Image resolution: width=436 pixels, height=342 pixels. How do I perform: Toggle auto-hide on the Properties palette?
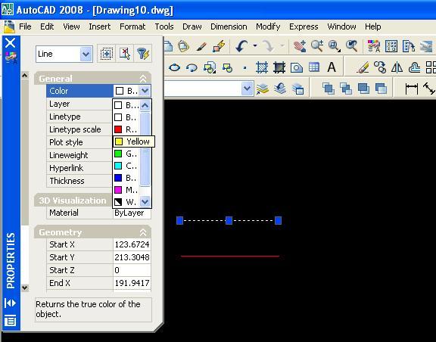pos(11,303)
